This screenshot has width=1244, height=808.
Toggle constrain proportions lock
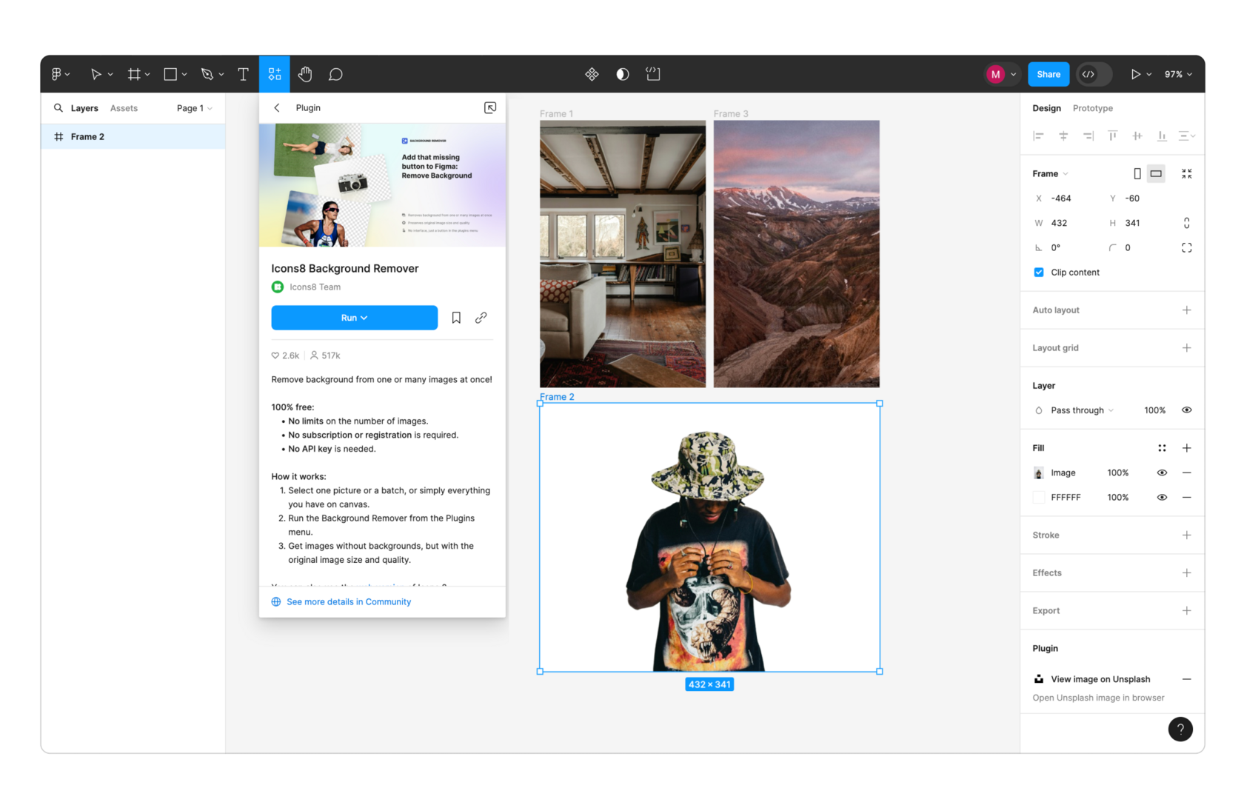tap(1187, 223)
